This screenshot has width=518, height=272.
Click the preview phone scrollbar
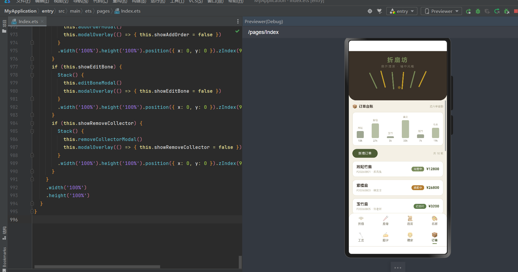point(445,126)
